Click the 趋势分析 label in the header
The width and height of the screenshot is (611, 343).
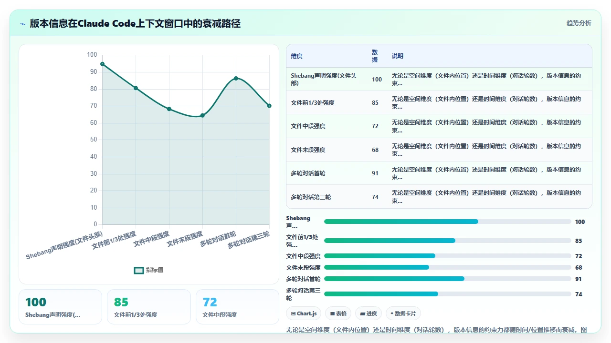[x=579, y=23]
